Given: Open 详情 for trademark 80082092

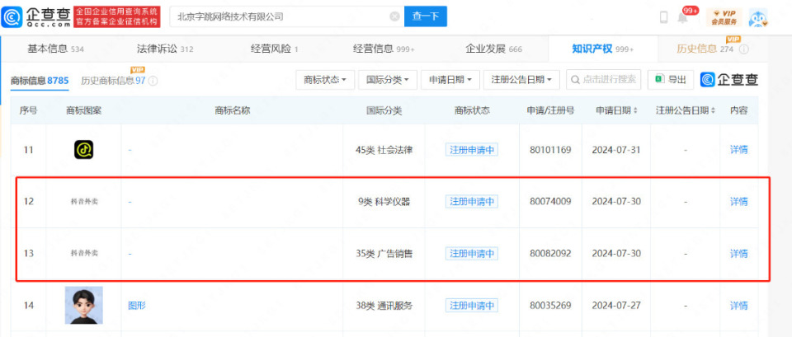Looking at the screenshot, I should pyautogui.click(x=739, y=253).
